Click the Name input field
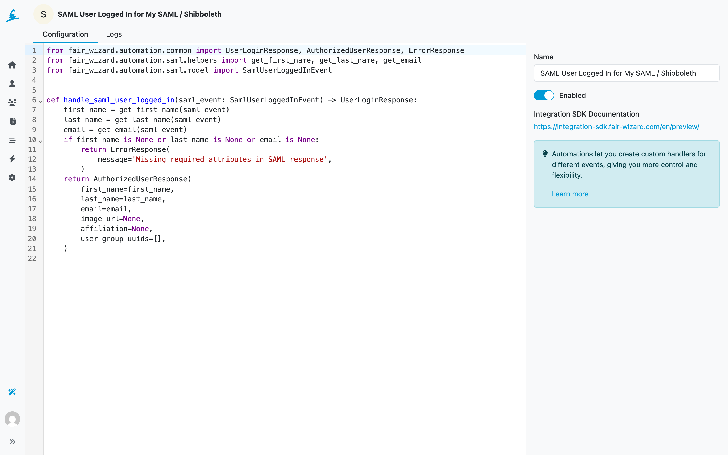Screen dimensions: 728x455 (x=627, y=73)
